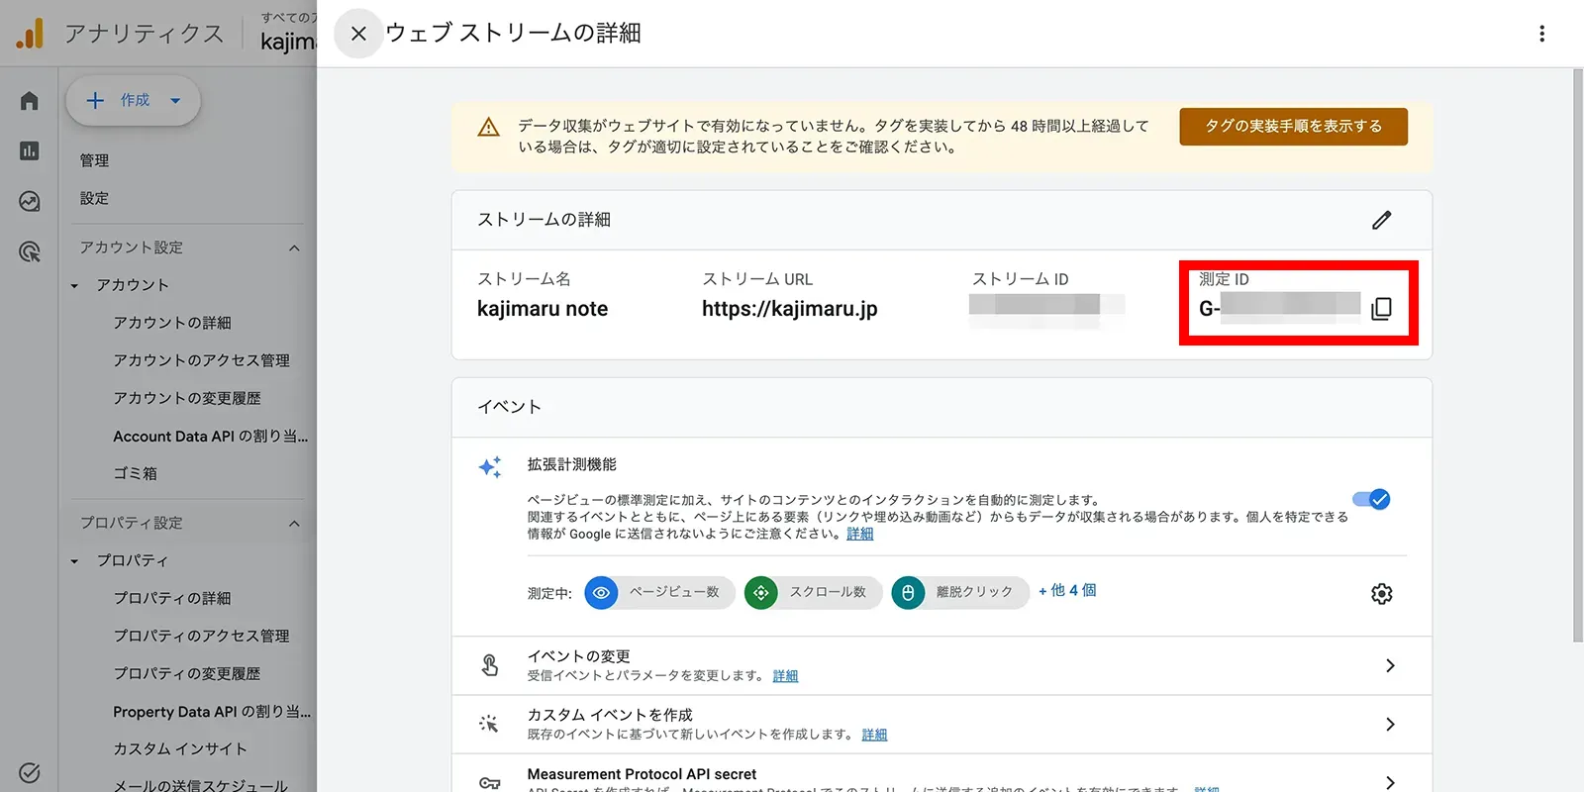Open the 作成 dropdown button
This screenshot has width=1584, height=792.
134,100
